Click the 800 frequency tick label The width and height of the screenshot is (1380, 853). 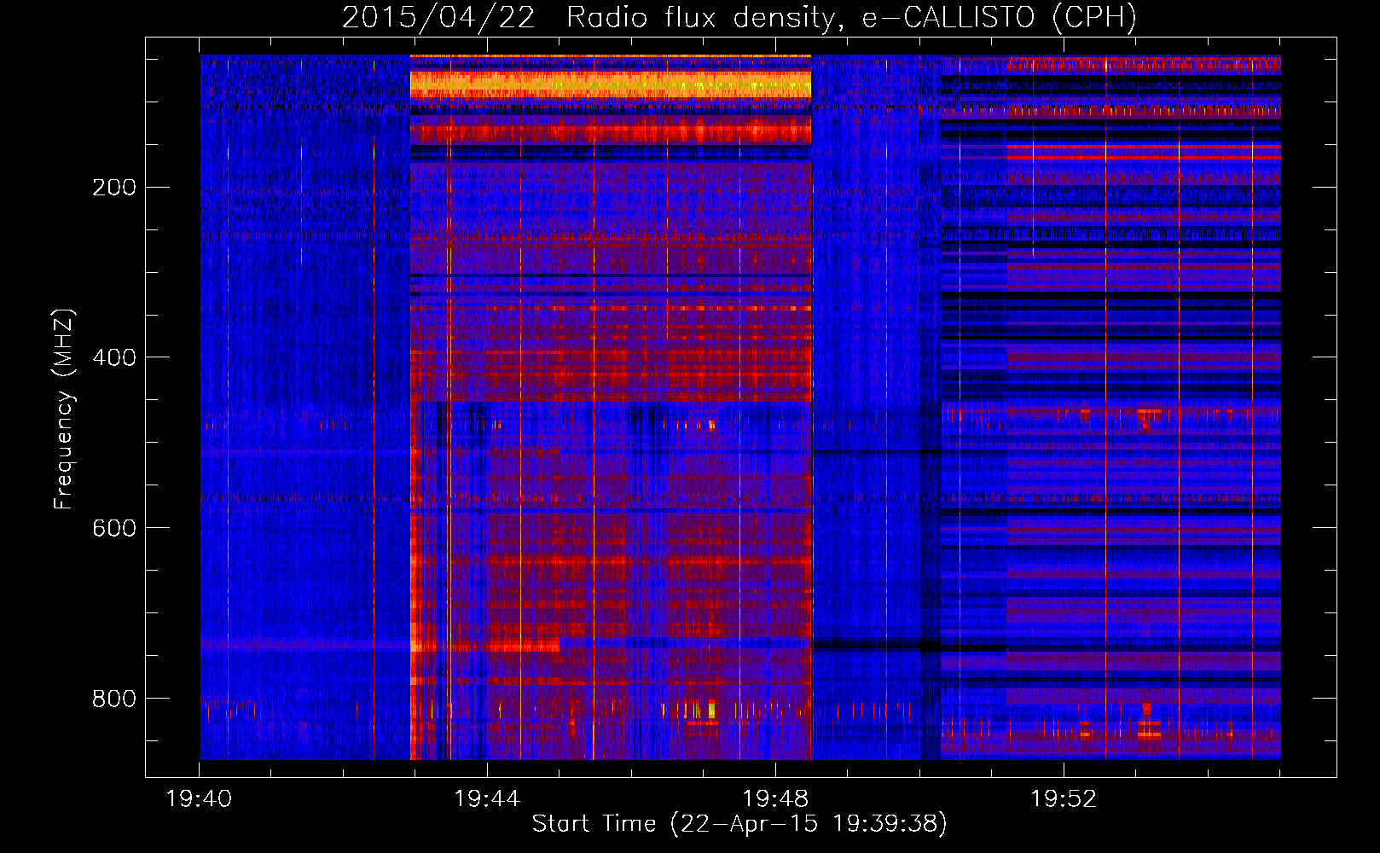pyautogui.click(x=113, y=699)
